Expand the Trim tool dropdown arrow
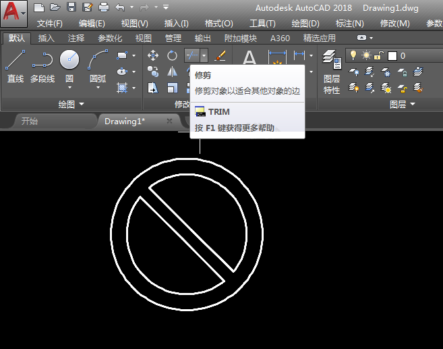This screenshot has width=443, height=349. coord(204,55)
